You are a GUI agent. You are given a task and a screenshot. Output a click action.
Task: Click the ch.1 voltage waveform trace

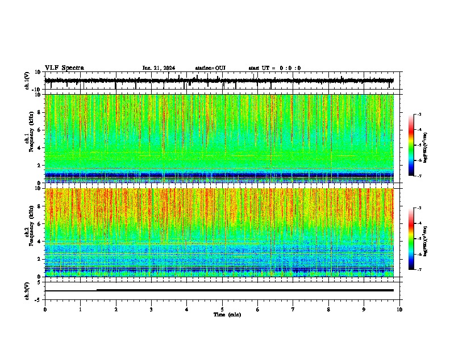[x=219, y=81]
